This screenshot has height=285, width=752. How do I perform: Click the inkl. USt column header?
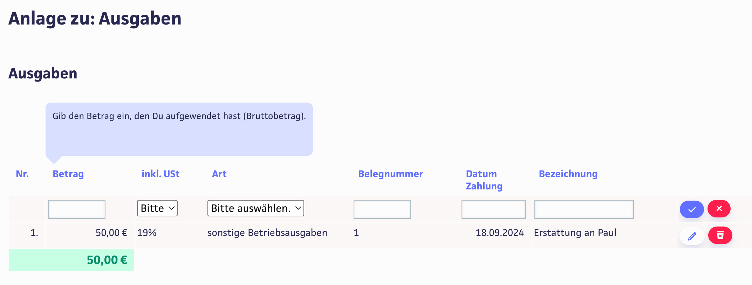point(160,174)
